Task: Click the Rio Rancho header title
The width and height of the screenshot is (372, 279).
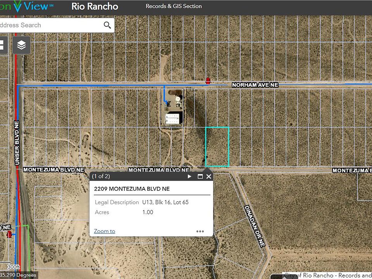Action: pyautogui.click(x=95, y=6)
